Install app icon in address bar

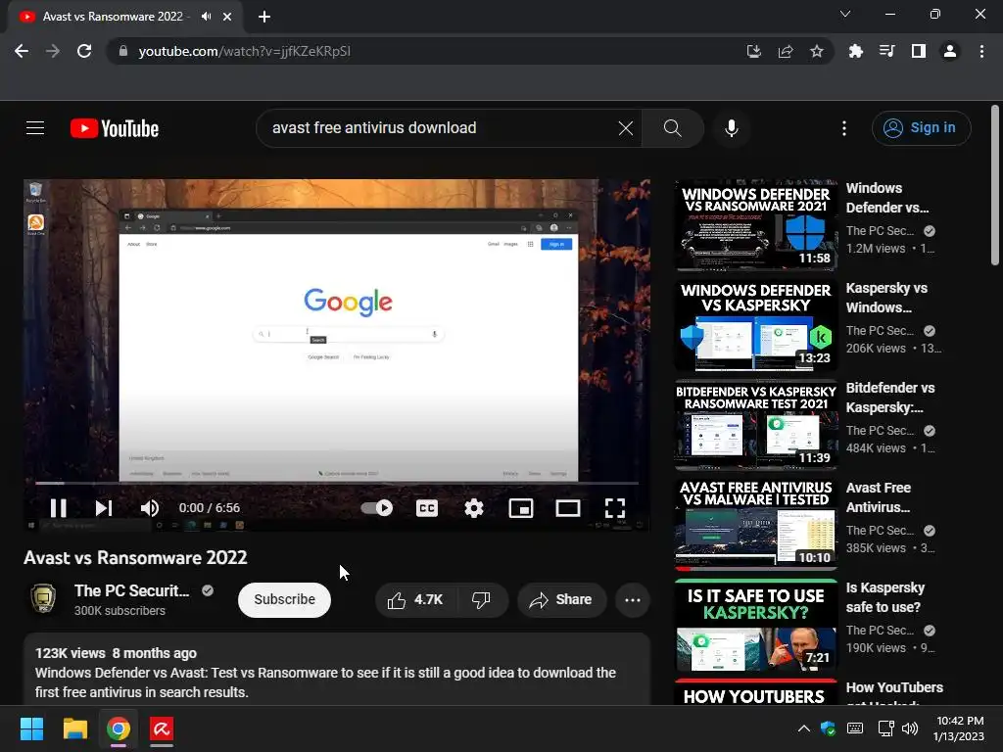tap(754, 51)
